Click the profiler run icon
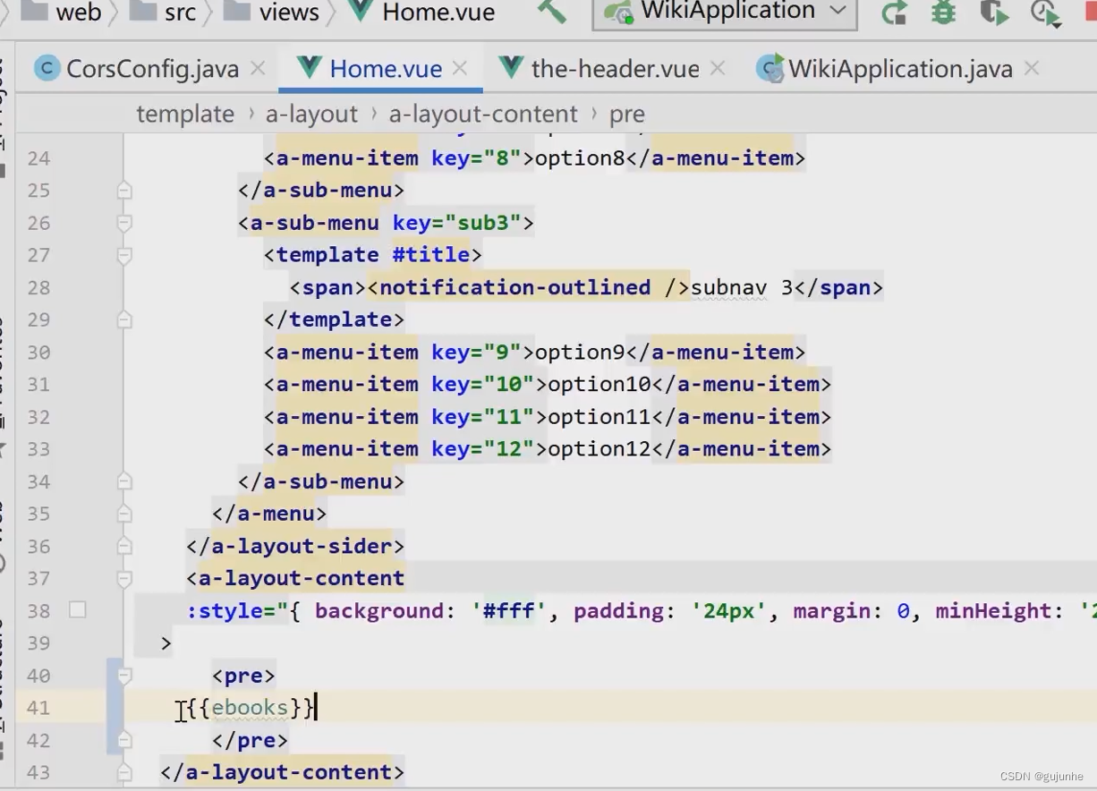Viewport: 1097px width, 791px height. tap(1044, 13)
